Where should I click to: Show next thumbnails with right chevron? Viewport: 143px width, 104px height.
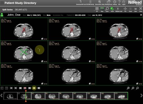pos(142,95)
